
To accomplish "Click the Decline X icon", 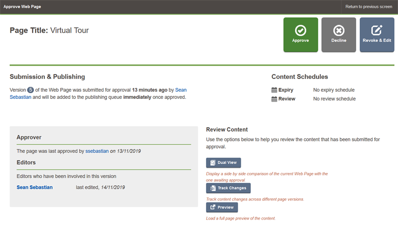I will (x=338, y=30).
